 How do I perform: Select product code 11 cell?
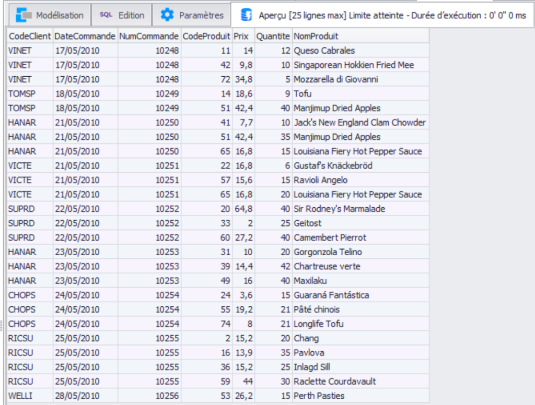coord(206,51)
